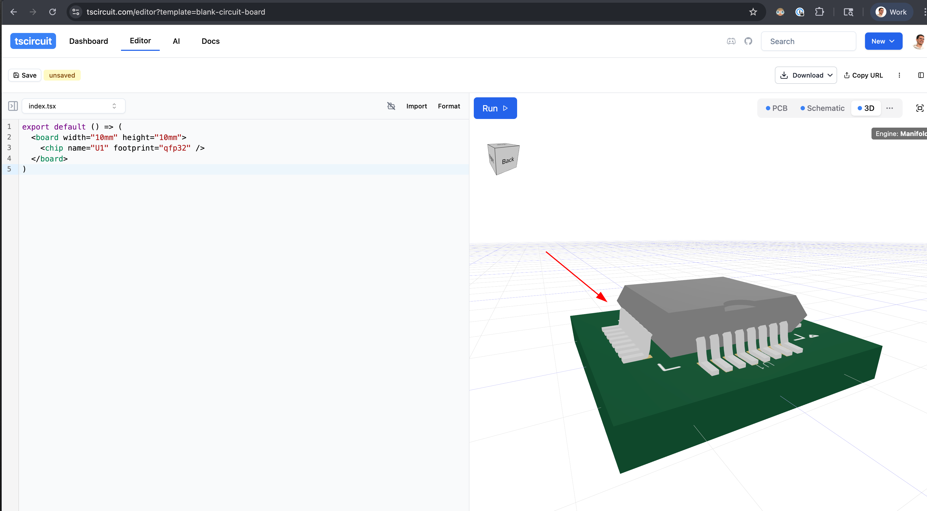Screen dimensions: 927x511
Task: Open the index.tsx file selector dropdown
Action: (x=73, y=106)
